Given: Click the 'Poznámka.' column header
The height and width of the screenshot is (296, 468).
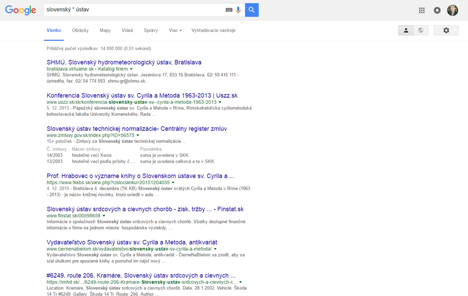Looking at the screenshot, I should tap(151, 149).
